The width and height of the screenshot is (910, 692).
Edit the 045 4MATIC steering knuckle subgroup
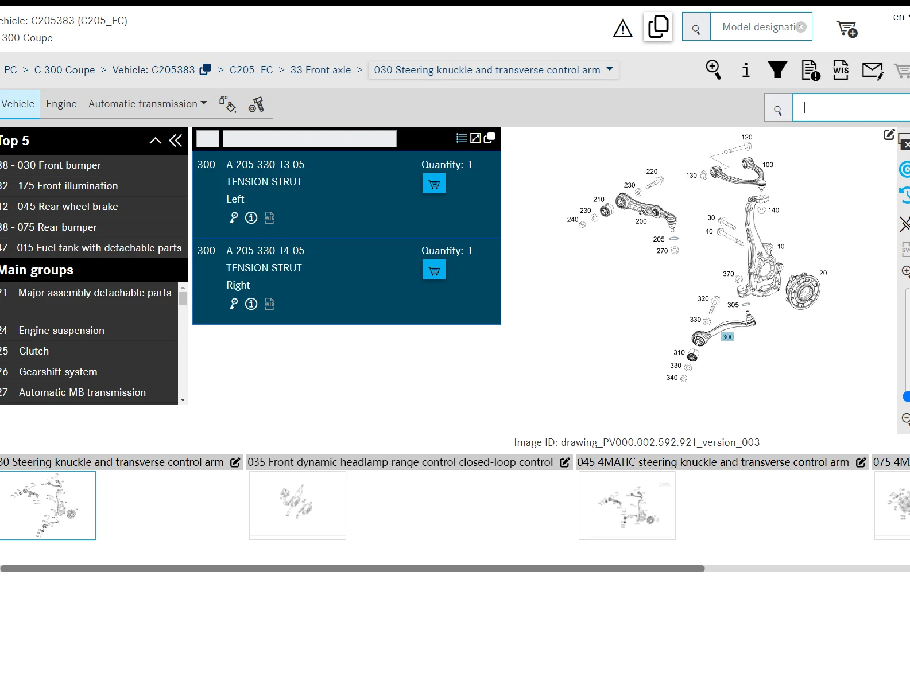pyautogui.click(x=861, y=462)
